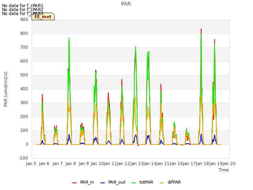Click the Time axis label
Screen dimensions: 253x190
[224, 170]
